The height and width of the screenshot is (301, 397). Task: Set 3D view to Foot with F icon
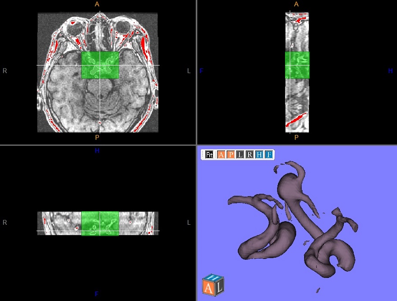click(269, 154)
